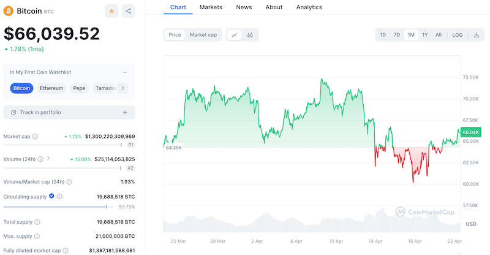The image size is (490, 255).
Task: Select 1M time range
Action: point(411,35)
